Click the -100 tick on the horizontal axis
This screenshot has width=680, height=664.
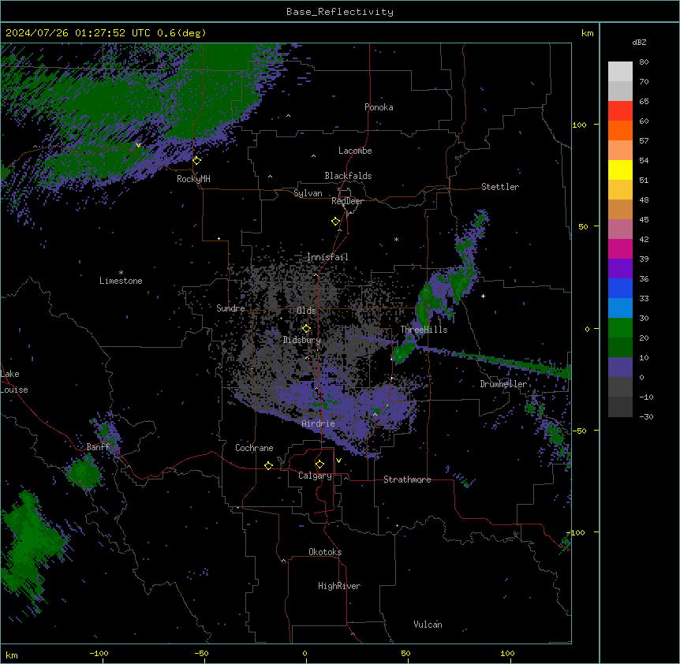tap(99, 653)
